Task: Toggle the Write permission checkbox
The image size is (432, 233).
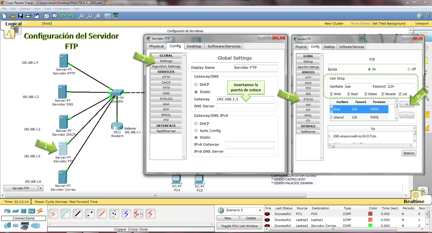Action: (x=331, y=94)
